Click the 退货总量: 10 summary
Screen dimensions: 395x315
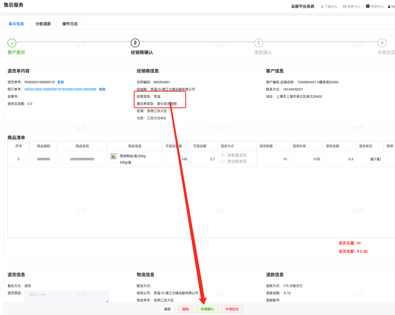350,243
